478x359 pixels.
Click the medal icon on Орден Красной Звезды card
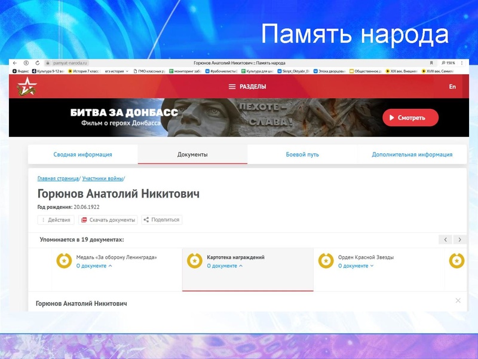coord(324,260)
